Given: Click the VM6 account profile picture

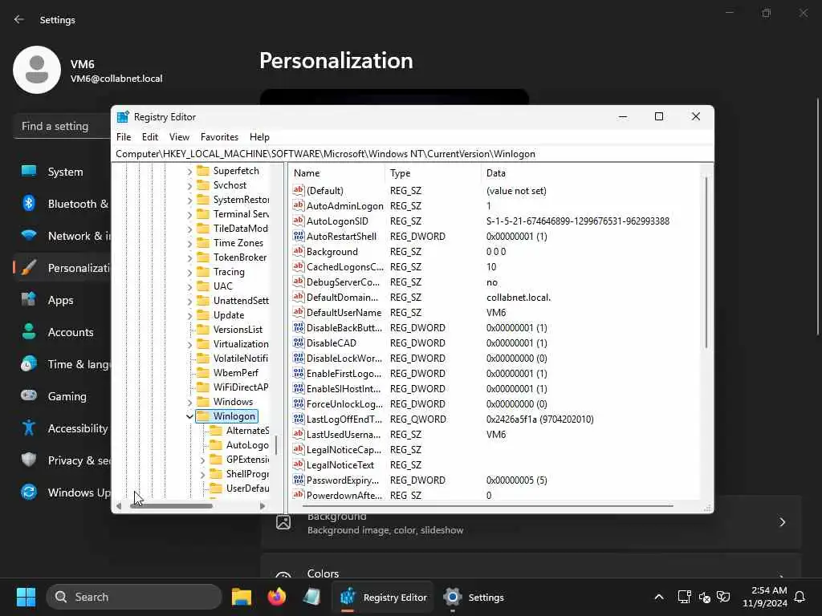Looking at the screenshot, I should (37, 70).
